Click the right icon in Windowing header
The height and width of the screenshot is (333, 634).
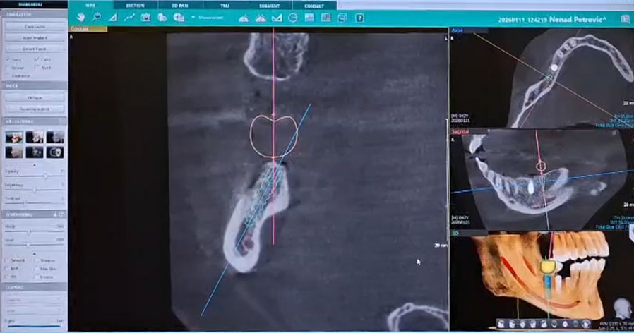tap(61, 214)
